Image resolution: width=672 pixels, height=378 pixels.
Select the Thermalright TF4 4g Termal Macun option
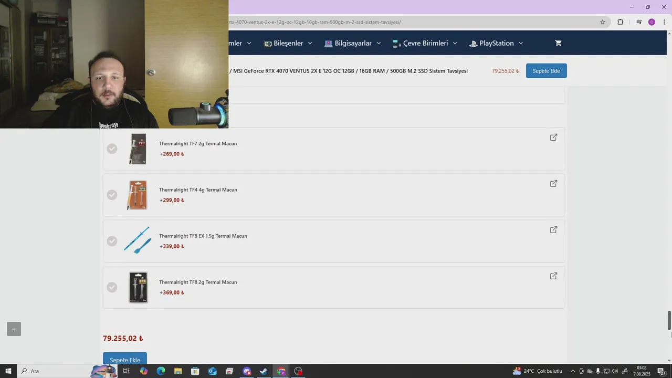click(x=112, y=195)
